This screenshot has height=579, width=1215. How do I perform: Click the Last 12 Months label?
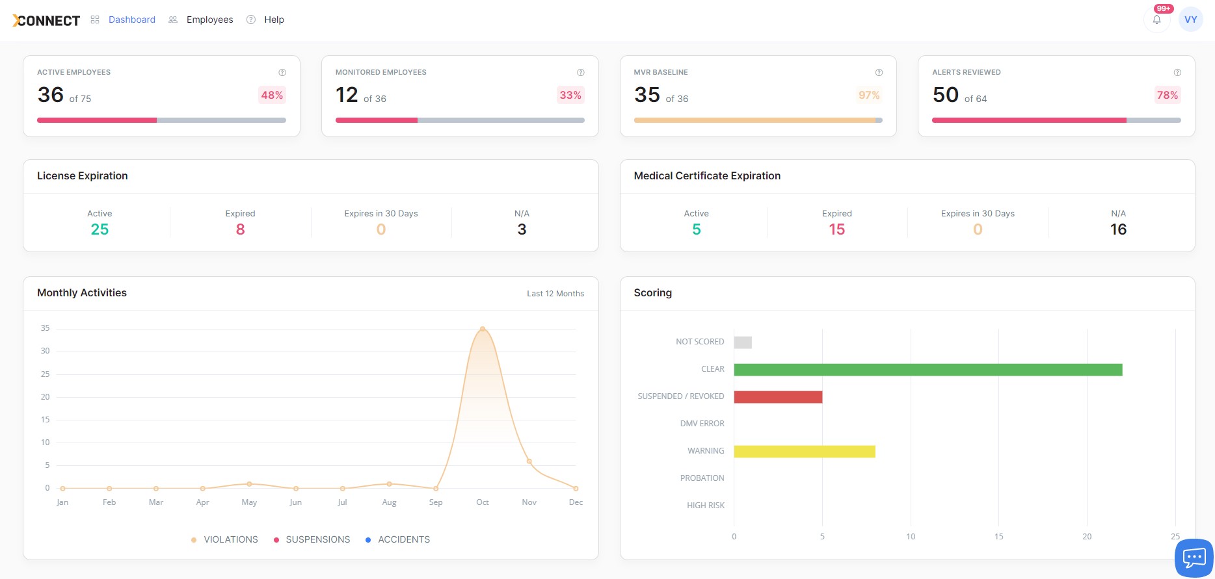pos(555,294)
